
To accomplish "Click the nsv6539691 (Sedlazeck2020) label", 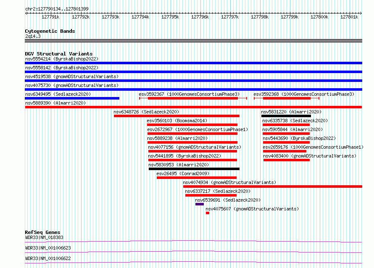I will (x=228, y=200).
